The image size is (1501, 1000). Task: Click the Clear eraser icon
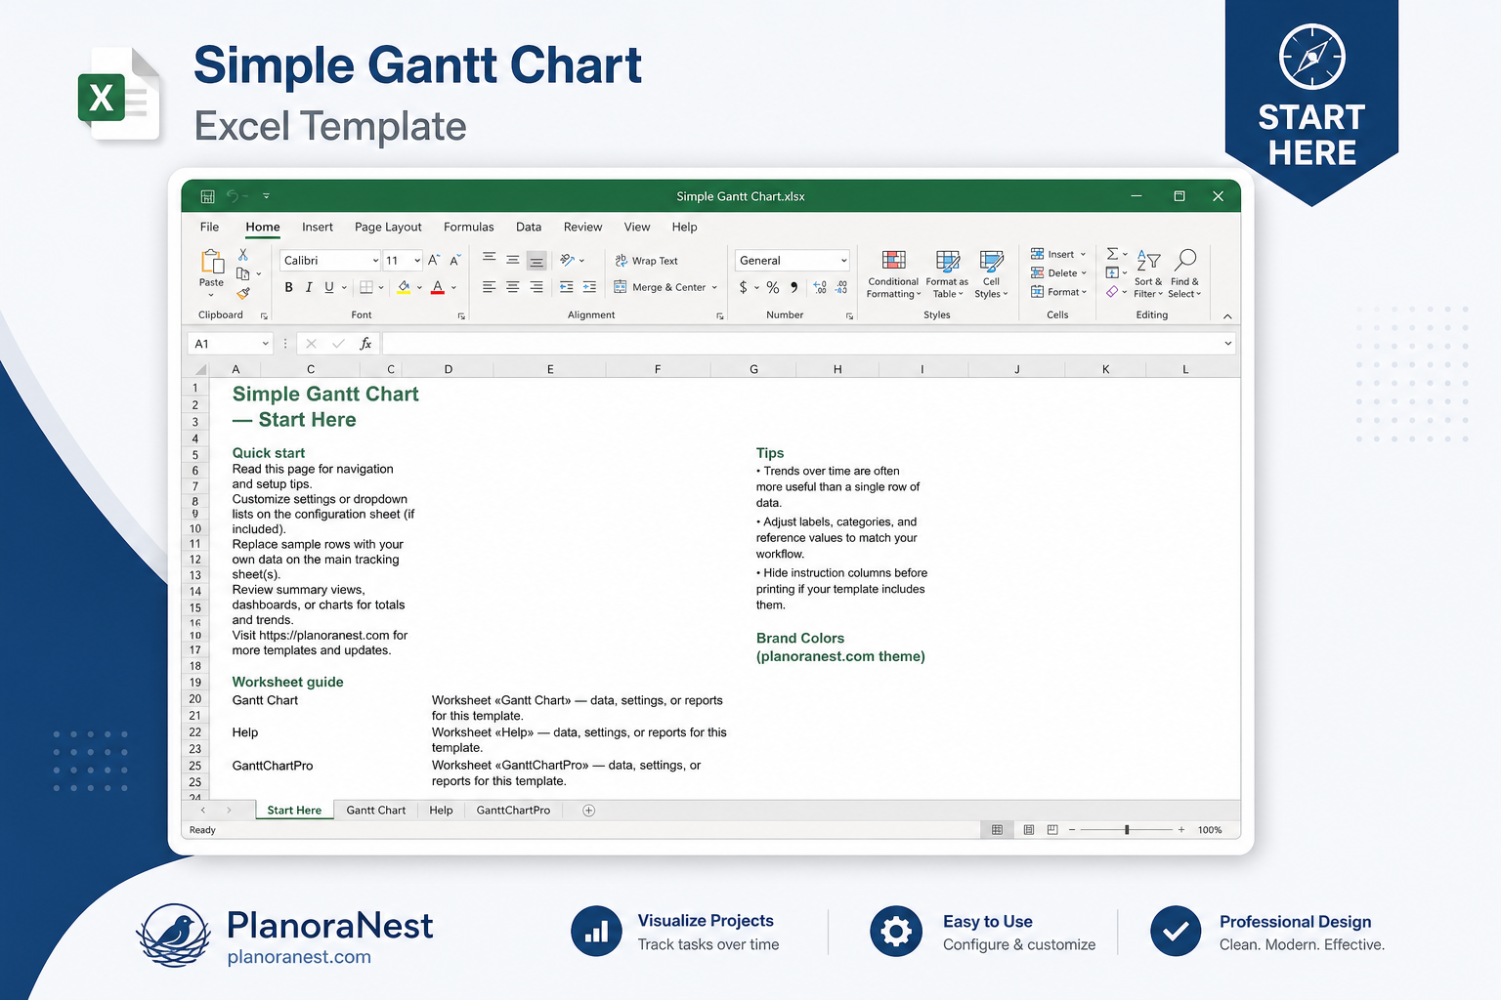point(1112,292)
